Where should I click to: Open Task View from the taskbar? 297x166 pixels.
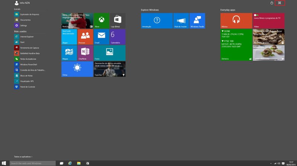tap(62, 163)
